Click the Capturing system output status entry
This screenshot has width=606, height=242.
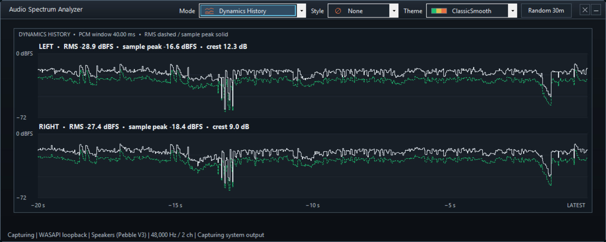231,235
